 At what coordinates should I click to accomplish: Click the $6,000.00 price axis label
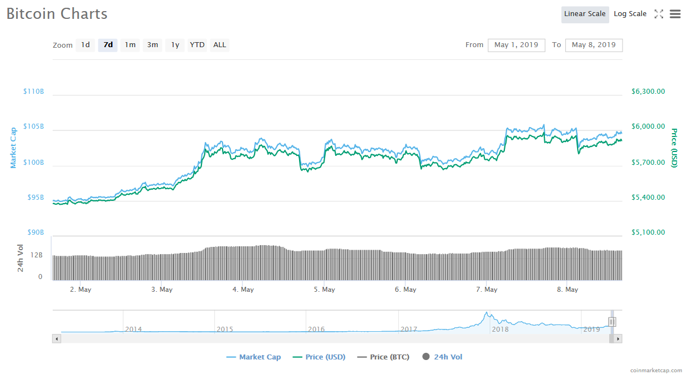648,126
